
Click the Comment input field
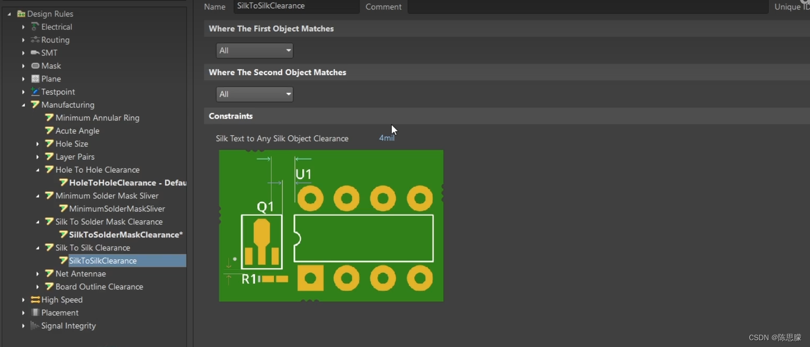(x=588, y=6)
